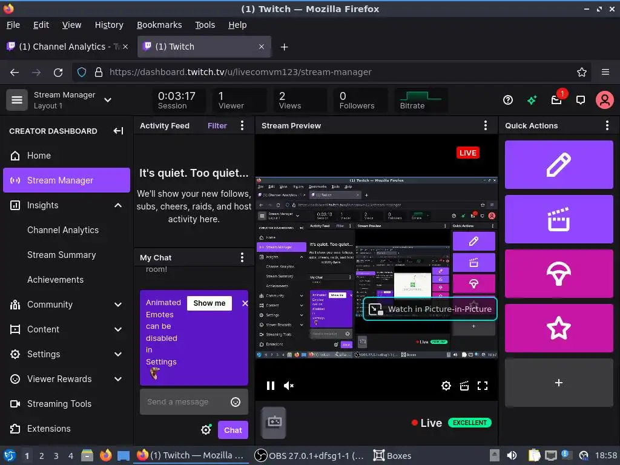Click the Bitrate graph stat
Image resolution: width=620 pixels, height=465 pixels.
421,100
